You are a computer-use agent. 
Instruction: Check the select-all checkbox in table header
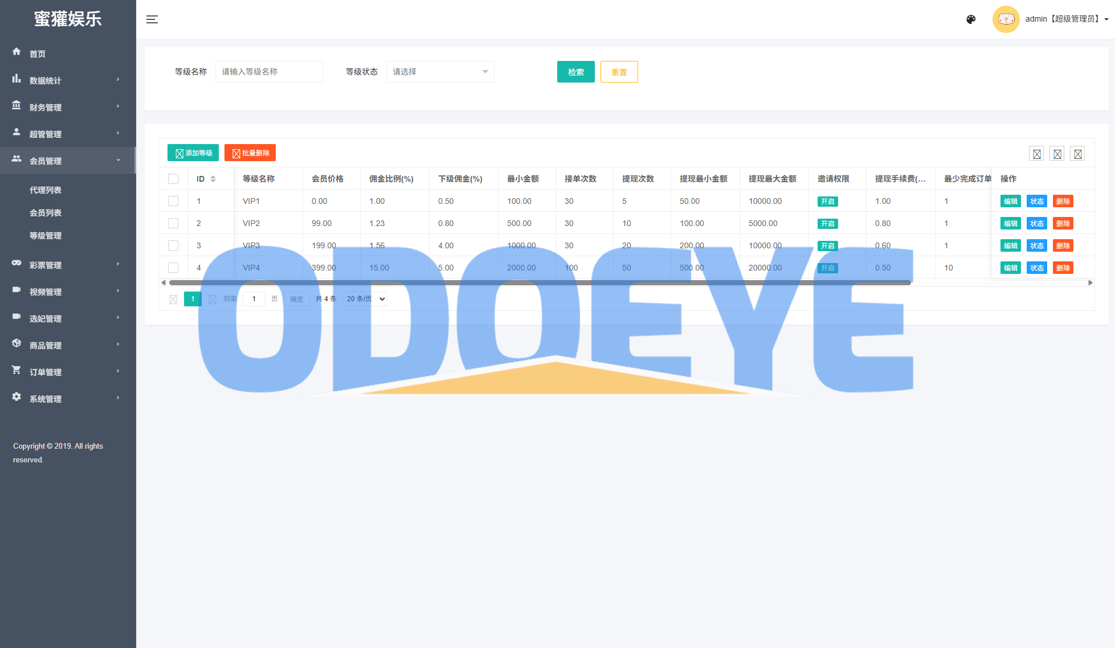[x=173, y=179]
